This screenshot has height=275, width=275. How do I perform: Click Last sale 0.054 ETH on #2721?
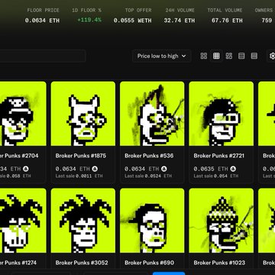(x=215, y=176)
